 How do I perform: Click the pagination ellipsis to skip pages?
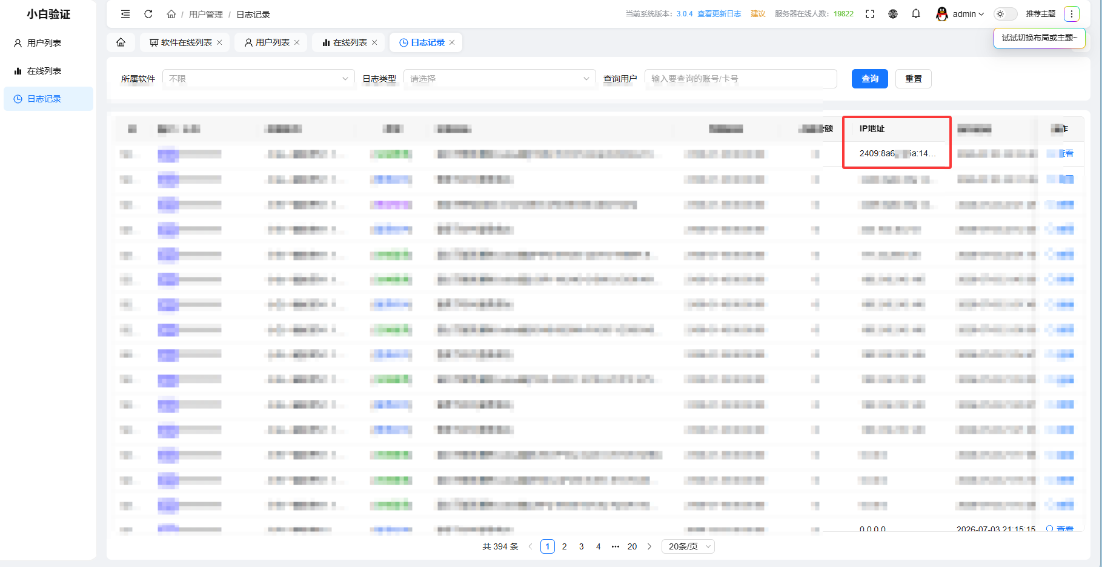(616, 546)
